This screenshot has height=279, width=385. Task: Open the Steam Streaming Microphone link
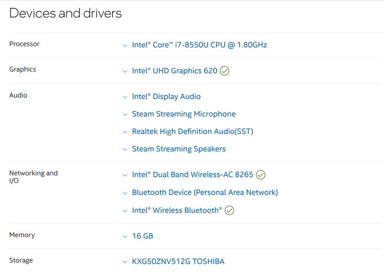pos(184,114)
